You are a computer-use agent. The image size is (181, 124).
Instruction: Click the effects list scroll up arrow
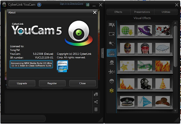175,23
